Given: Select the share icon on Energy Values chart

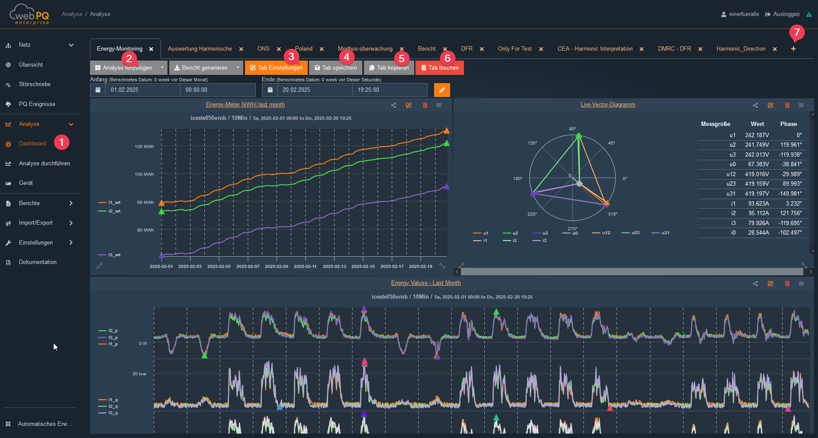Looking at the screenshot, I should (755, 283).
